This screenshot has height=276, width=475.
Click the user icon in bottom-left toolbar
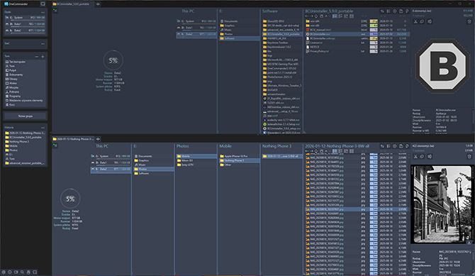tap(28, 272)
